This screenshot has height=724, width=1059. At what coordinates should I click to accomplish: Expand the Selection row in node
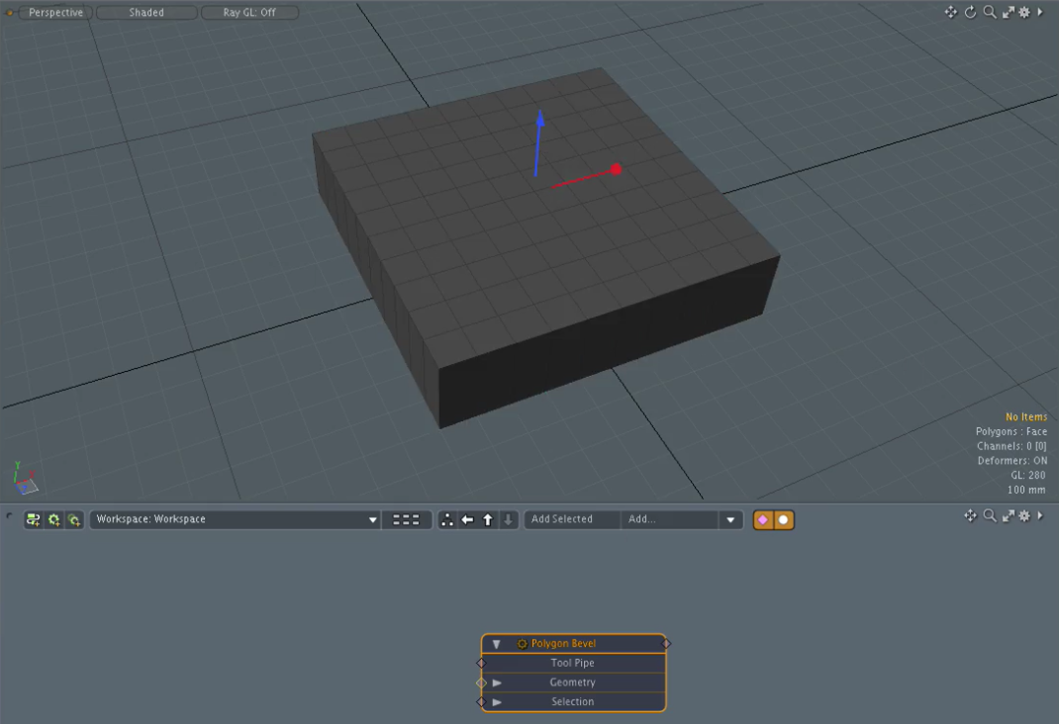pos(498,702)
